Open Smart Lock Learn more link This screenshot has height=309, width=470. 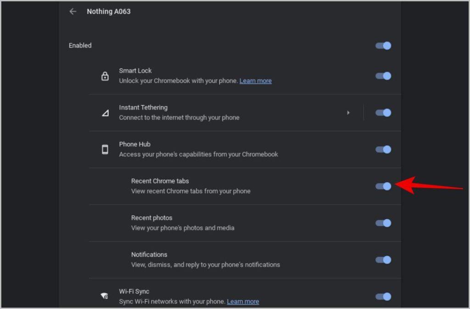(255, 81)
